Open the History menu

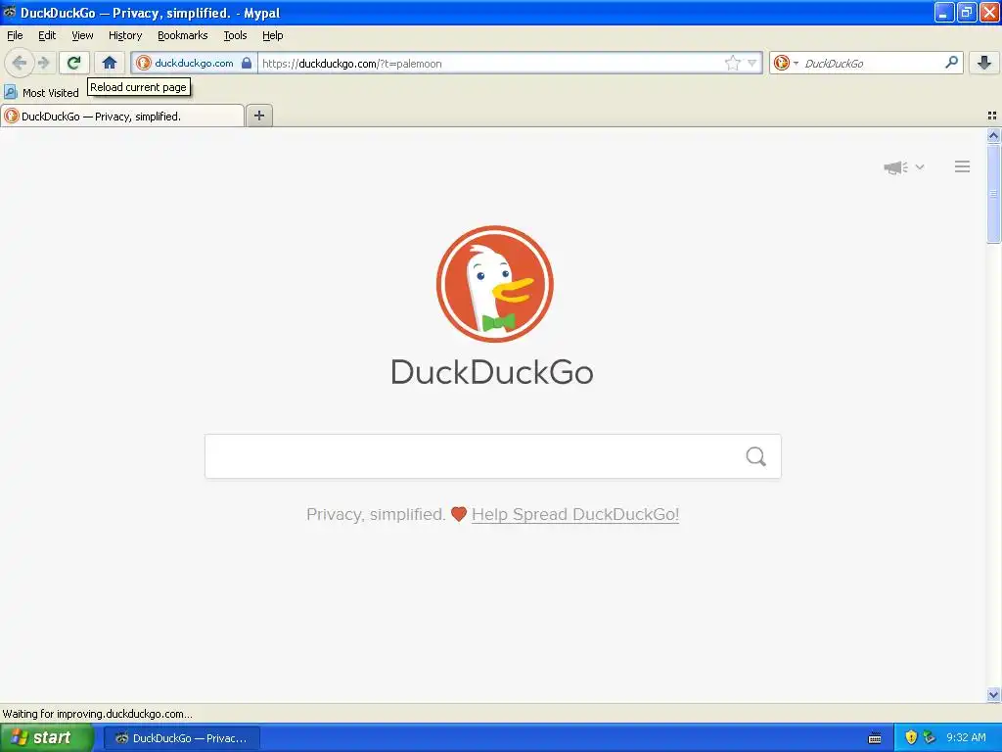coord(125,35)
